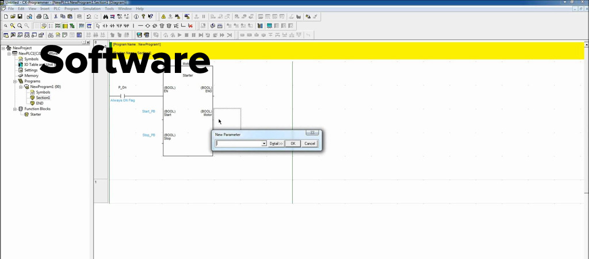Open the Insert menu
The width and height of the screenshot is (589, 259).
[x=45, y=8]
